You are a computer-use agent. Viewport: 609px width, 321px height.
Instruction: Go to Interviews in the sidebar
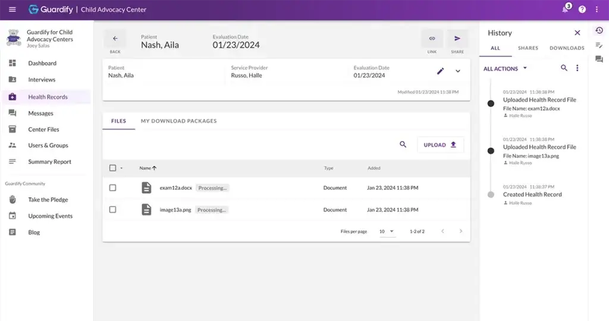coord(42,80)
